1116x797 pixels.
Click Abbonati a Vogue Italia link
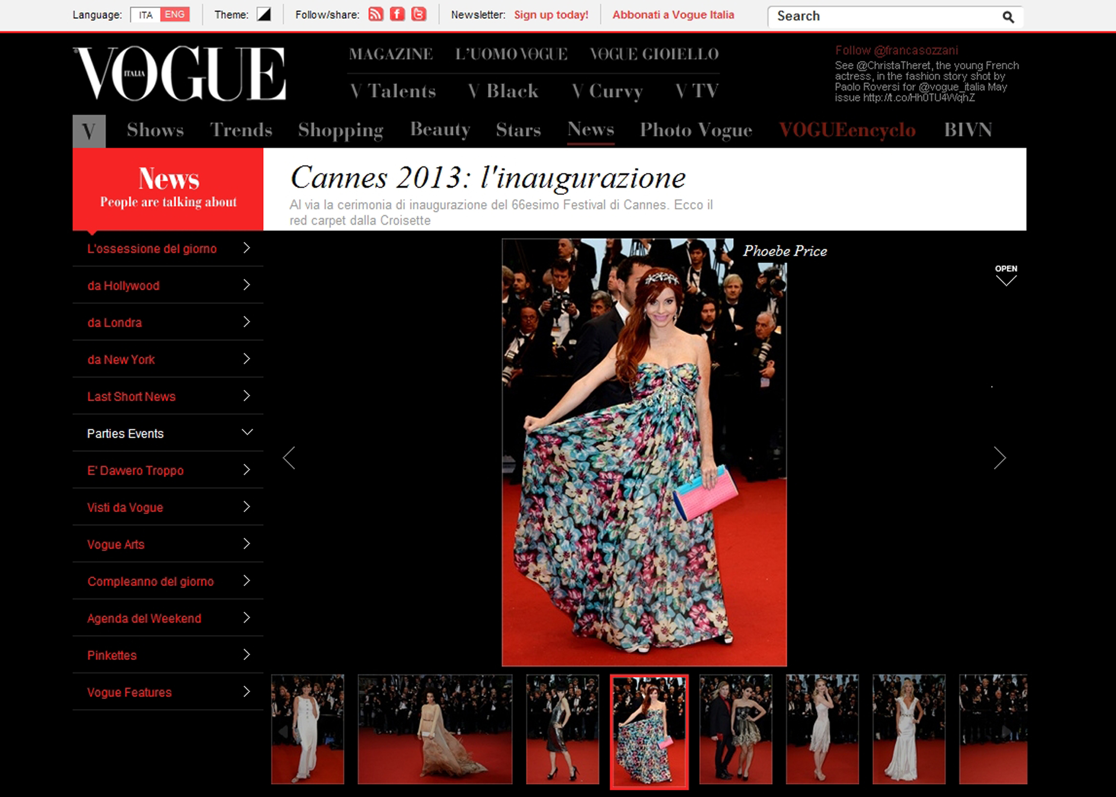pyautogui.click(x=673, y=15)
